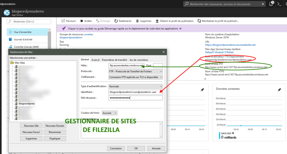Open the Chiffrement dropdown
The width and height of the screenshot is (287, 154).
(x=135, y=77)
